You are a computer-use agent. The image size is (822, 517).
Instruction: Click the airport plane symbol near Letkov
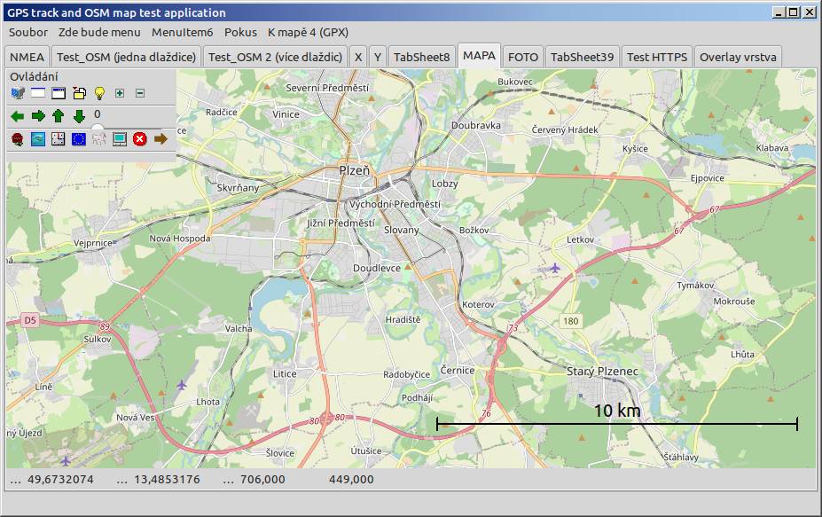click(554, 269)
